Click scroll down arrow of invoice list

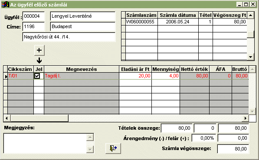250,57
